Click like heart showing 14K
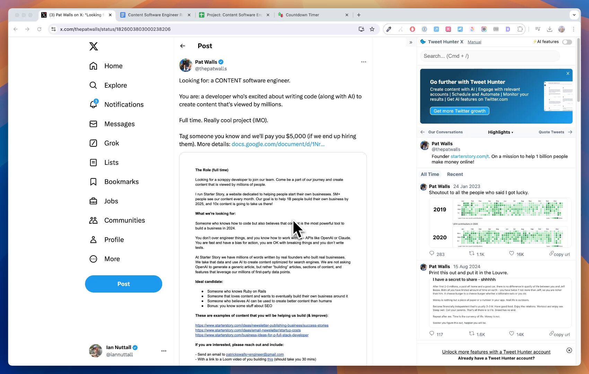Screen dimensions: 589x374 [x=511, y=333]
